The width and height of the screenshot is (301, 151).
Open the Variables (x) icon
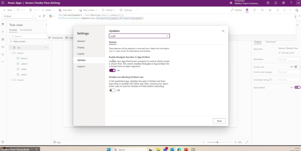(x=3, y=47)
